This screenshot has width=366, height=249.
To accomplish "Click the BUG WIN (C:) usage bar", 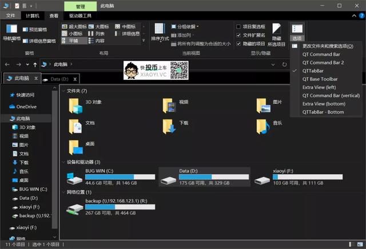I will pyautogui.click(x=120, y=176).
